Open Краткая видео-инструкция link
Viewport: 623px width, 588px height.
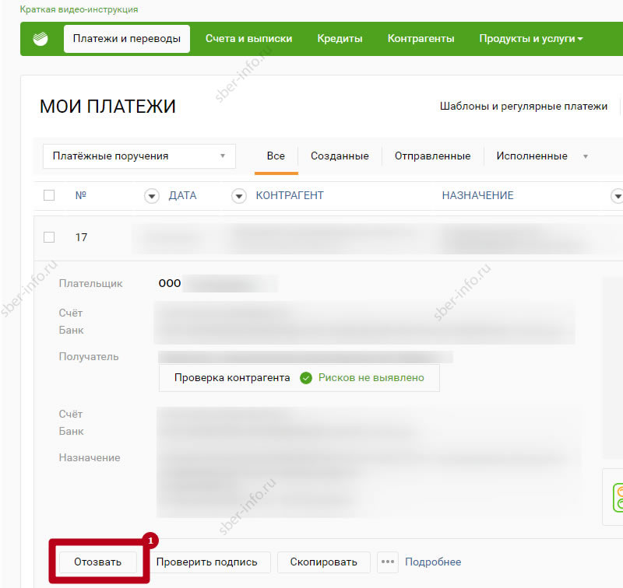coord(79,9)
